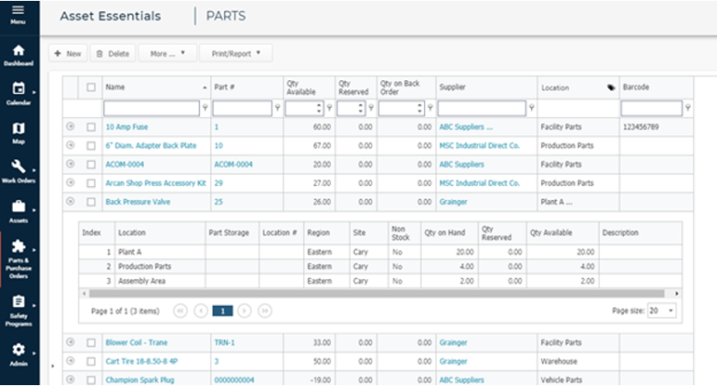Expand the 6" Diam. Adapter Back Plate row
This screenshot has height=386, width=717.
click(x=70, y=145)
